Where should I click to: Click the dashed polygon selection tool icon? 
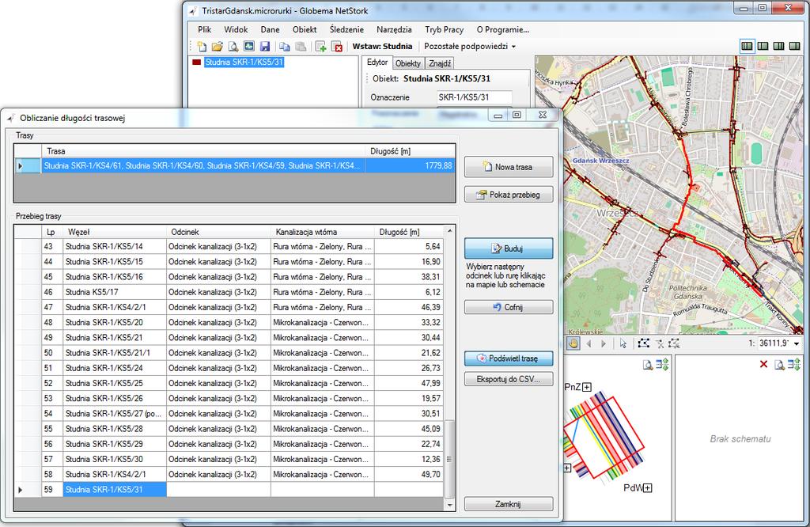(674, 343)
